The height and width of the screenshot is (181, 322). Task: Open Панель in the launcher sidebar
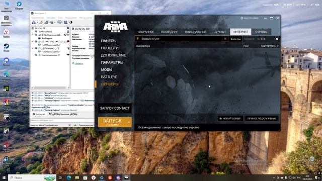pyautogui.click(x=108, y=41)
